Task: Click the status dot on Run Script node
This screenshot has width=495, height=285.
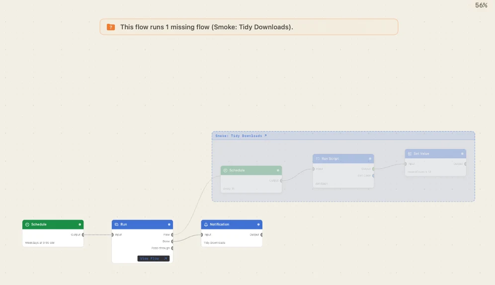Action: 370,158
